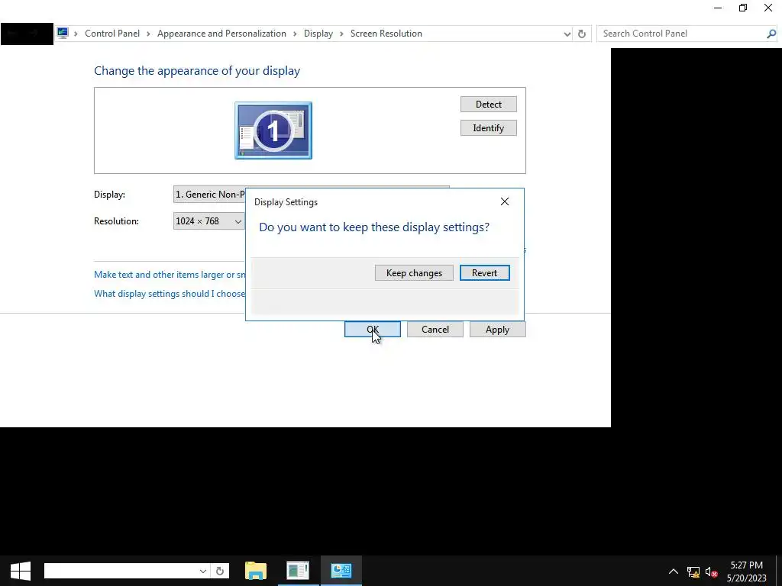Open the Windows Start menu
Viewport: 782px width, 586px height.
21,571
